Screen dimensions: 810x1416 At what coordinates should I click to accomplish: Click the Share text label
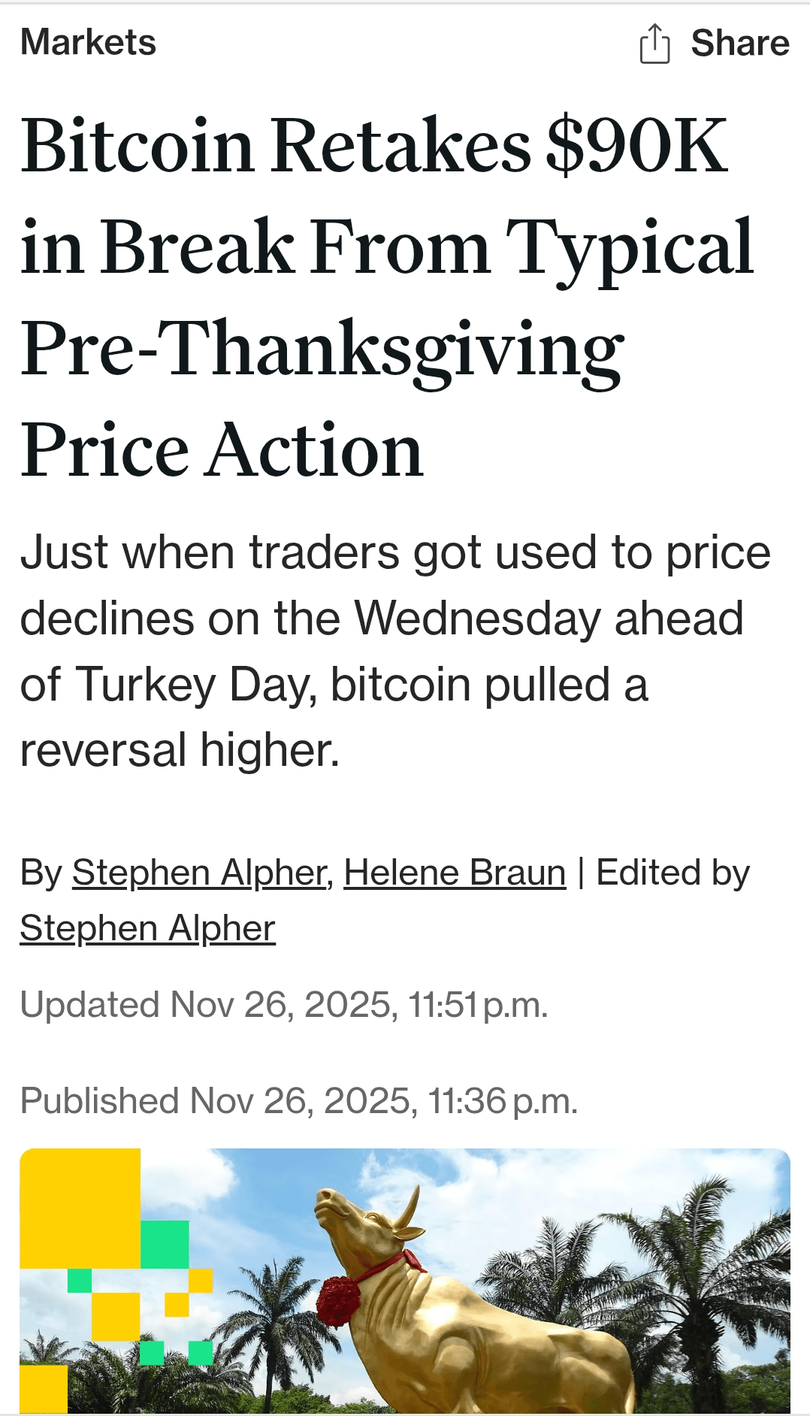pyautogui.click(x=739, y=43)
